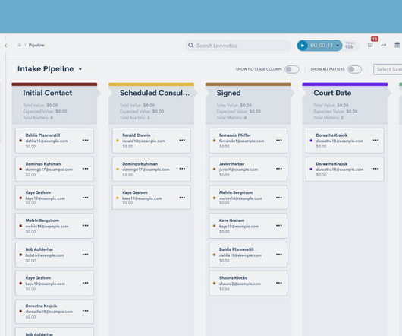Viewport: 402px width, 336px height.
Task: Click the Scheduled Consul... stage header
Action: click(x=155, y=93)
